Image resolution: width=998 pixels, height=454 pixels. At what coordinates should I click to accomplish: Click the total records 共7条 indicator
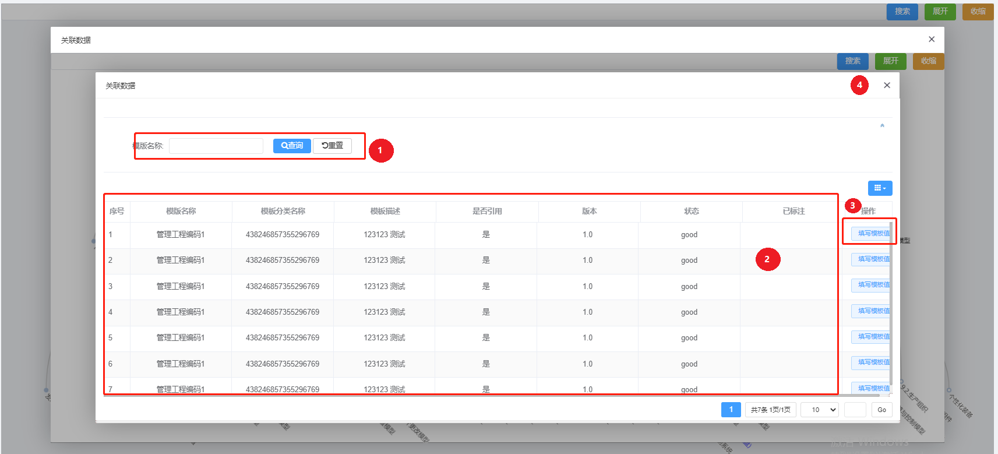point(770,410)
